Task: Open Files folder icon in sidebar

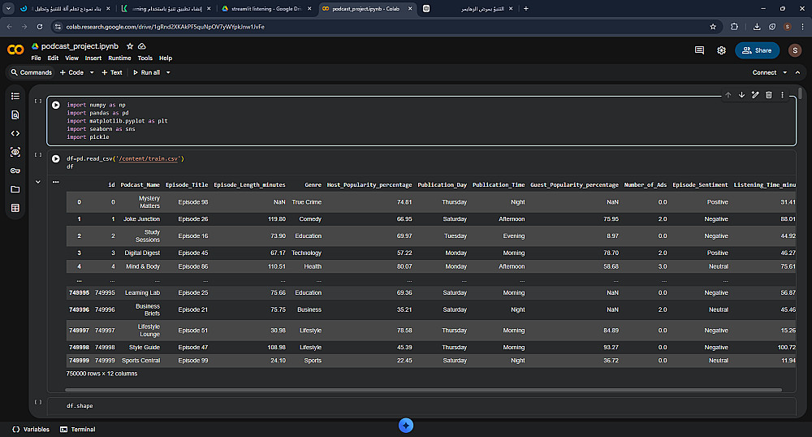Action: [x=15, y=189]
